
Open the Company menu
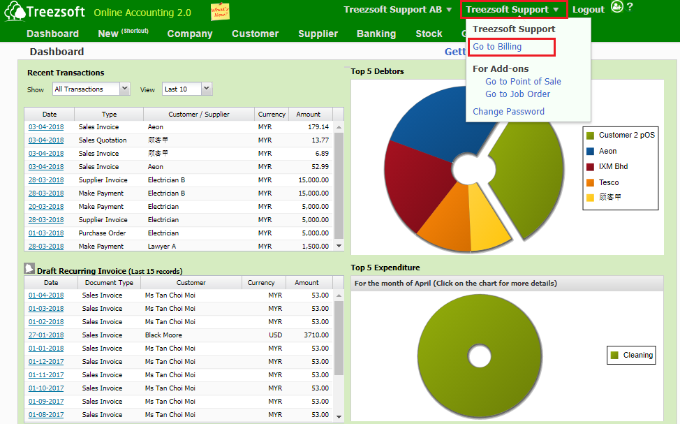(x=190, y=34)
